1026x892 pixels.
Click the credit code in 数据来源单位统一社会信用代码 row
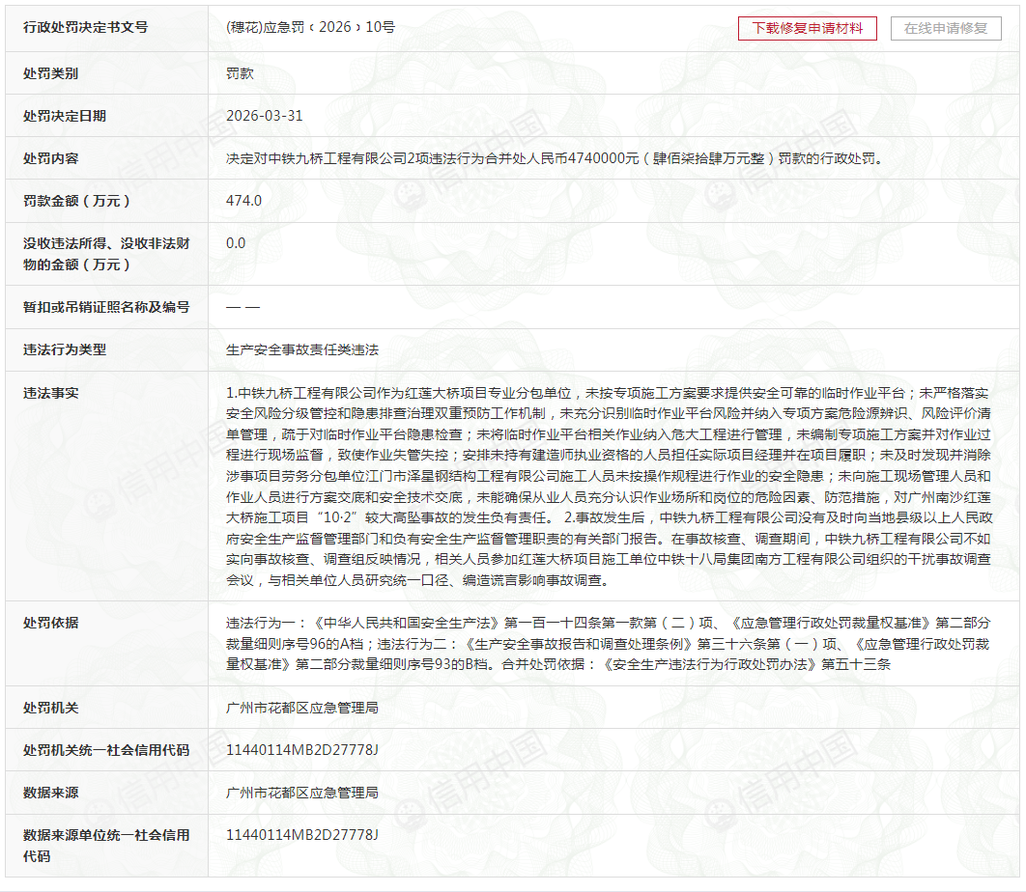click(x=301, y=835)
